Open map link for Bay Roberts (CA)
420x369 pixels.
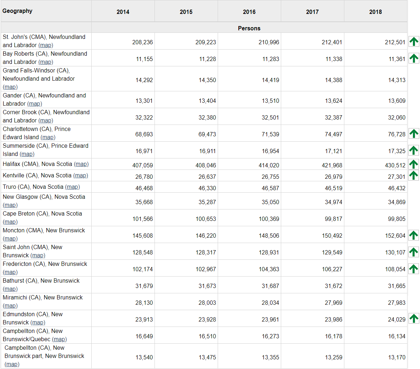tap(46, 62)
